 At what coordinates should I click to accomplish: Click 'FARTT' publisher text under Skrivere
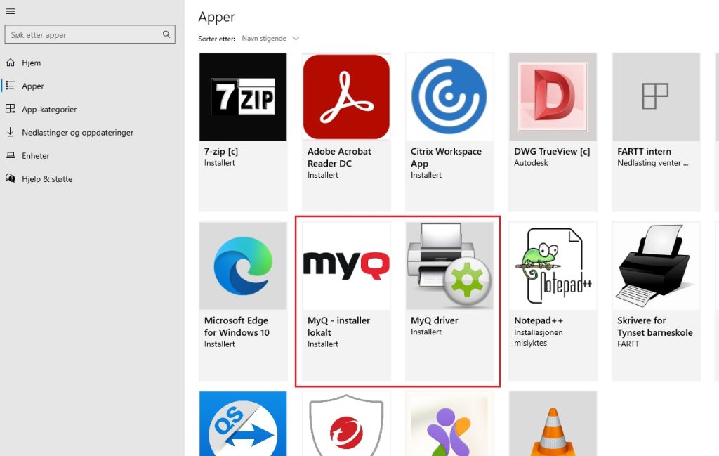coord(628,344)
